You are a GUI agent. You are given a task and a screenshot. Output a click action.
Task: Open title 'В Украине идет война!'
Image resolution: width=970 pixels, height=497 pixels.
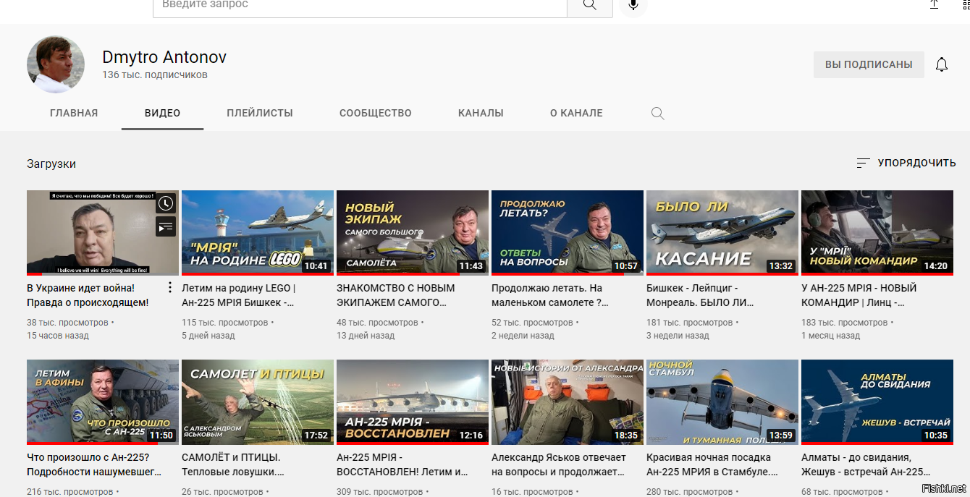[88, 295]
